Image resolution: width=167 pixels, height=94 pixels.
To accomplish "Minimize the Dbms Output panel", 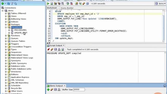I will click(165, 86).
